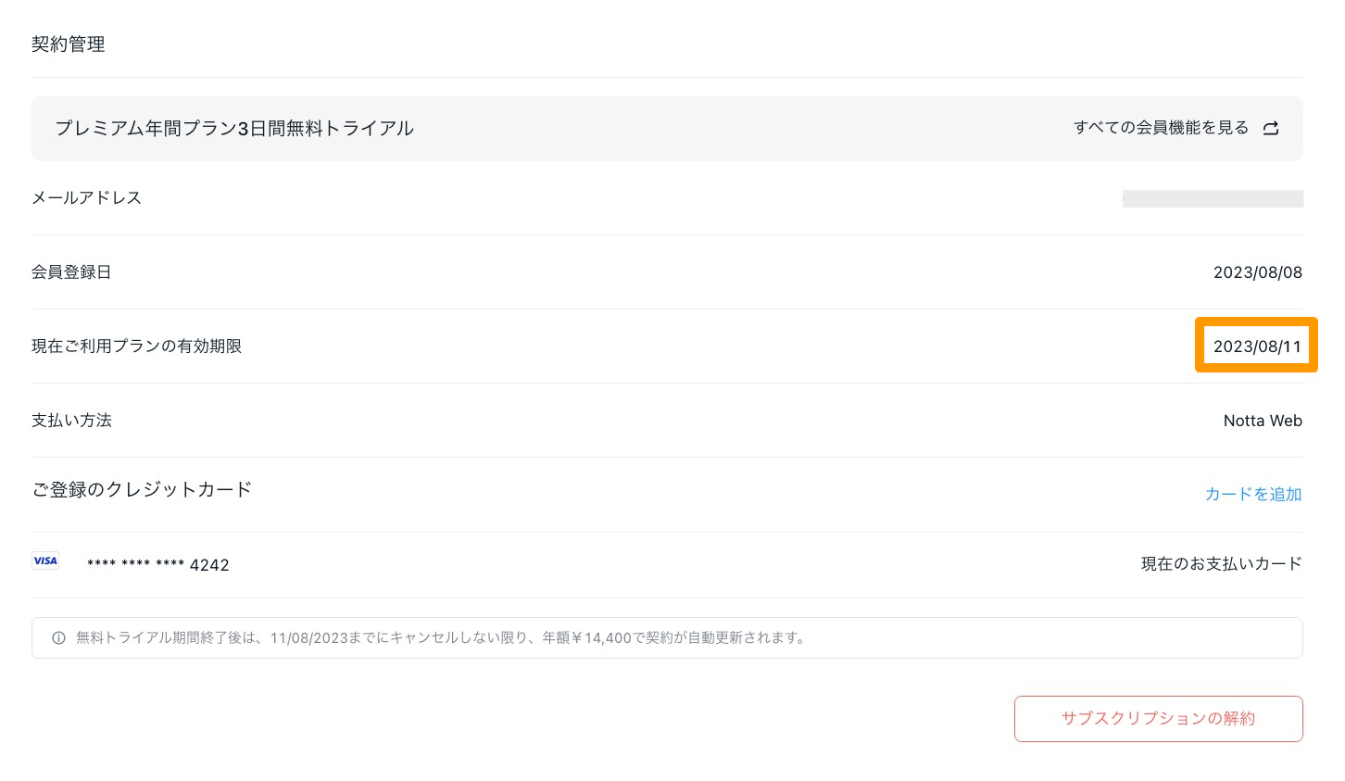Click the Notta Web payment method value

coord(1263,421)
